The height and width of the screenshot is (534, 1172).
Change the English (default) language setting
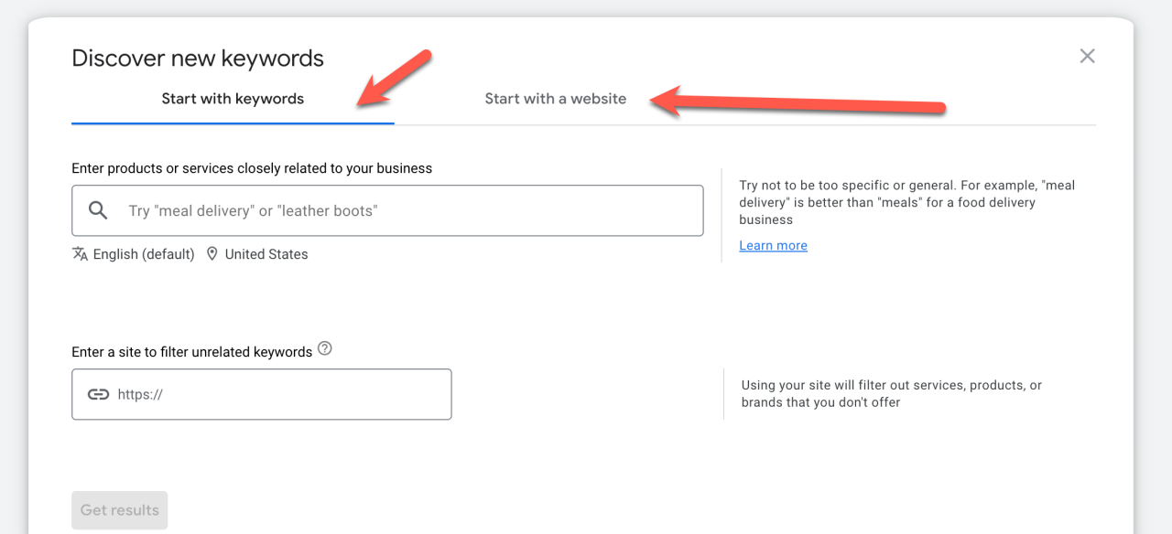[x=144, y=254]
